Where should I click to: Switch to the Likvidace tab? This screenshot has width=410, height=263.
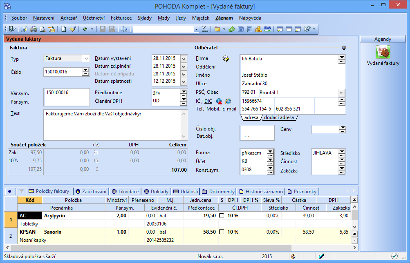tap(125, 192)
